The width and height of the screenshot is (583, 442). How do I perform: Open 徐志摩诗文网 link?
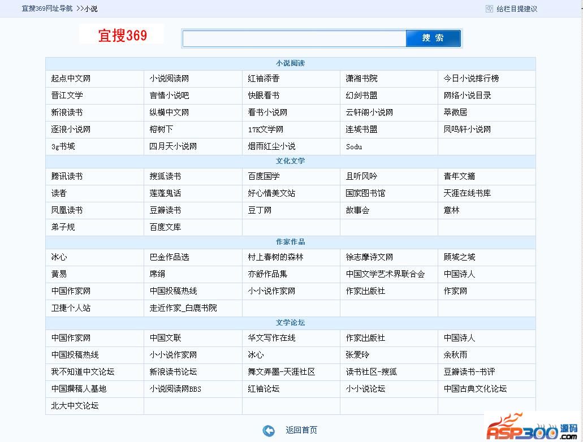point(369,257)
